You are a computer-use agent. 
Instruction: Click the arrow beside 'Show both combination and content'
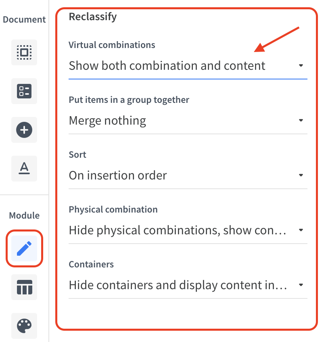click(301, 65)
